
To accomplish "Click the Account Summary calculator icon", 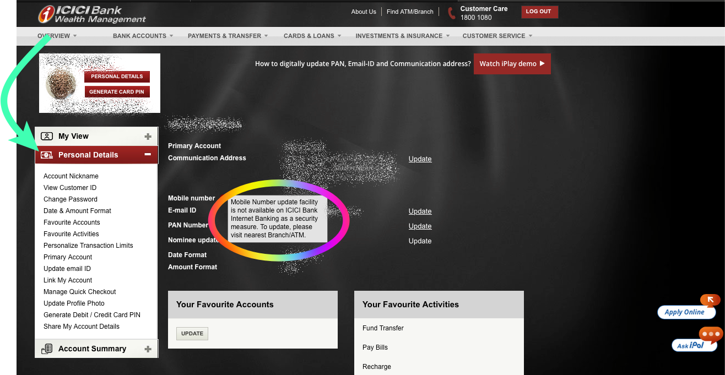I will point(47,349).
